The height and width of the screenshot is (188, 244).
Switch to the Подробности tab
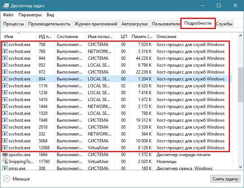point(198,23)
